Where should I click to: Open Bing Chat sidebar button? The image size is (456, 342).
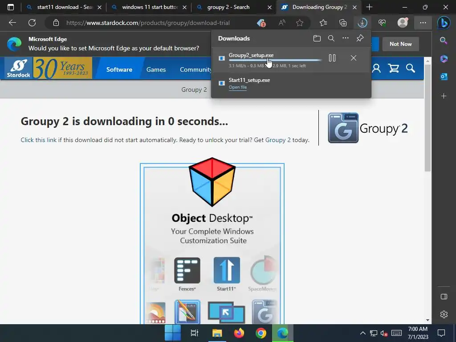pyautogui.click(x=444, y=23)
